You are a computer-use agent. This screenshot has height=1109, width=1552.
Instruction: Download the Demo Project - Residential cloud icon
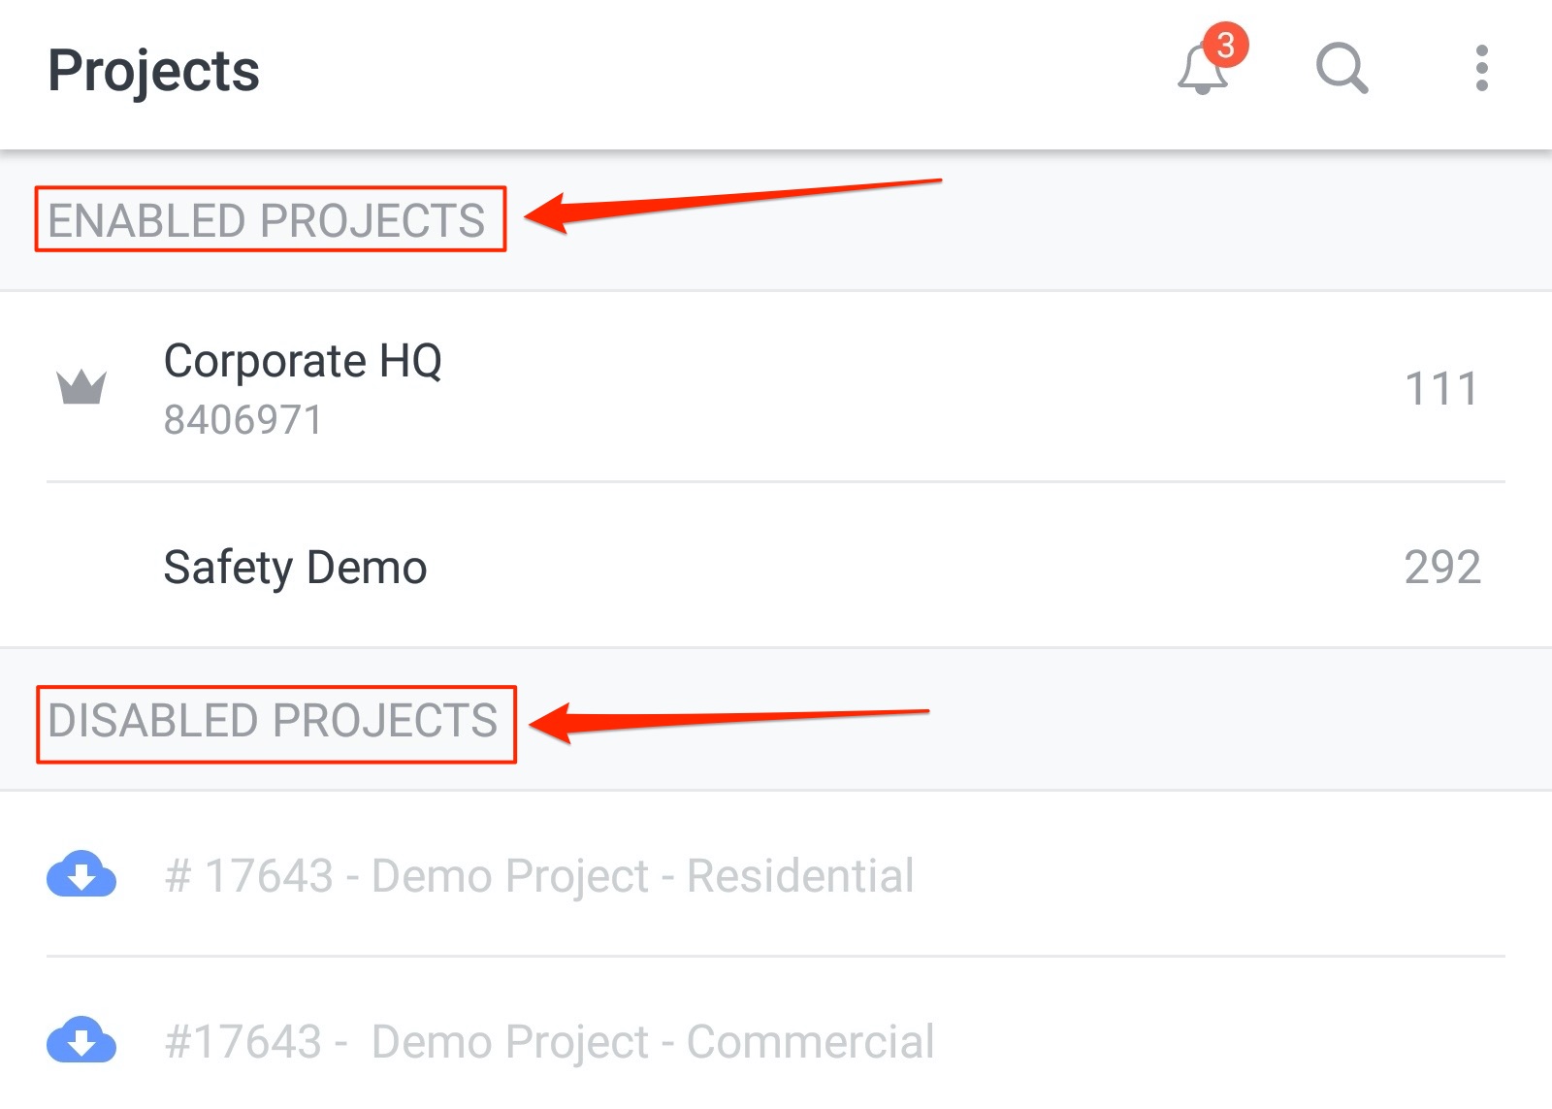81,873
